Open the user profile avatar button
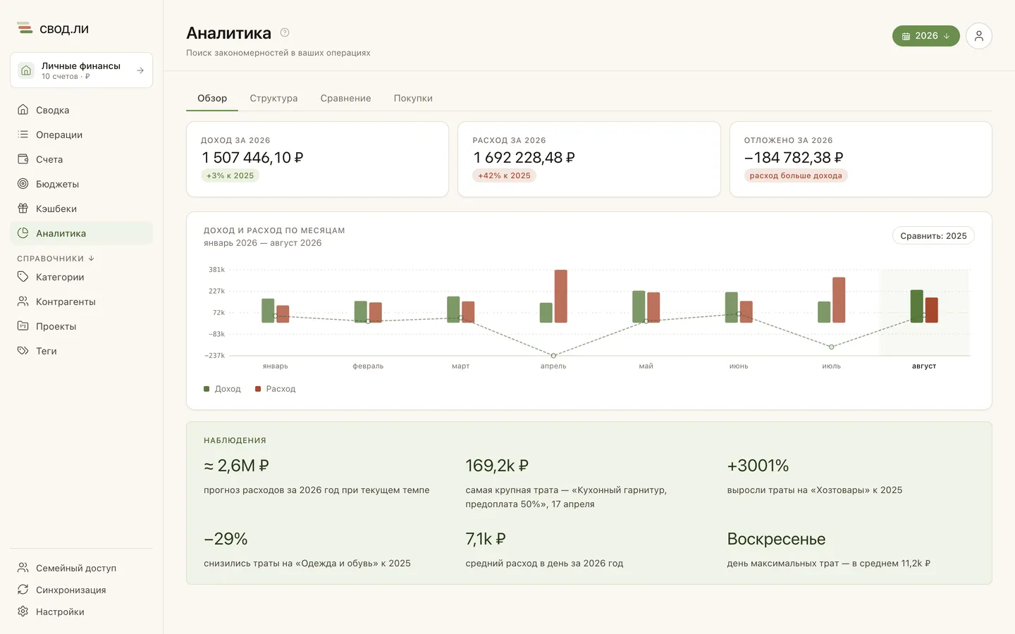 click(979, 36)
